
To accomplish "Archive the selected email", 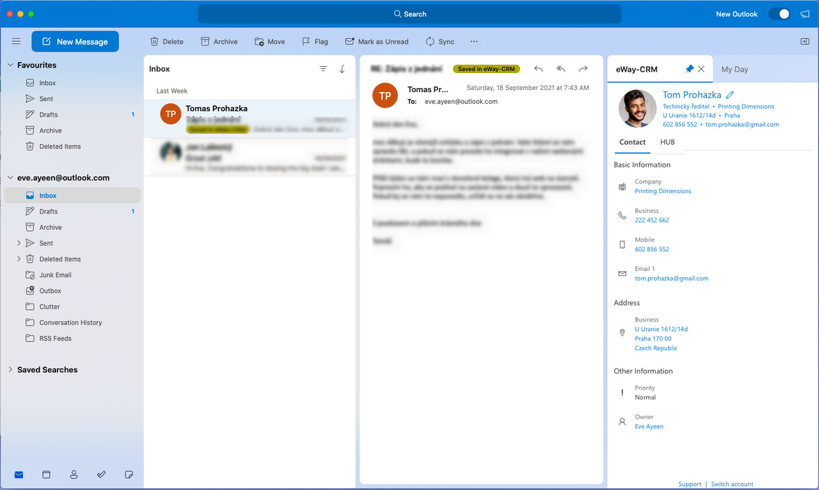I will (x=219, y=42).
